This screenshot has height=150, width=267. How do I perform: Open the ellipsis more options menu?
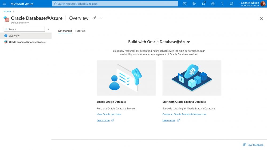(x=101, y=18)
